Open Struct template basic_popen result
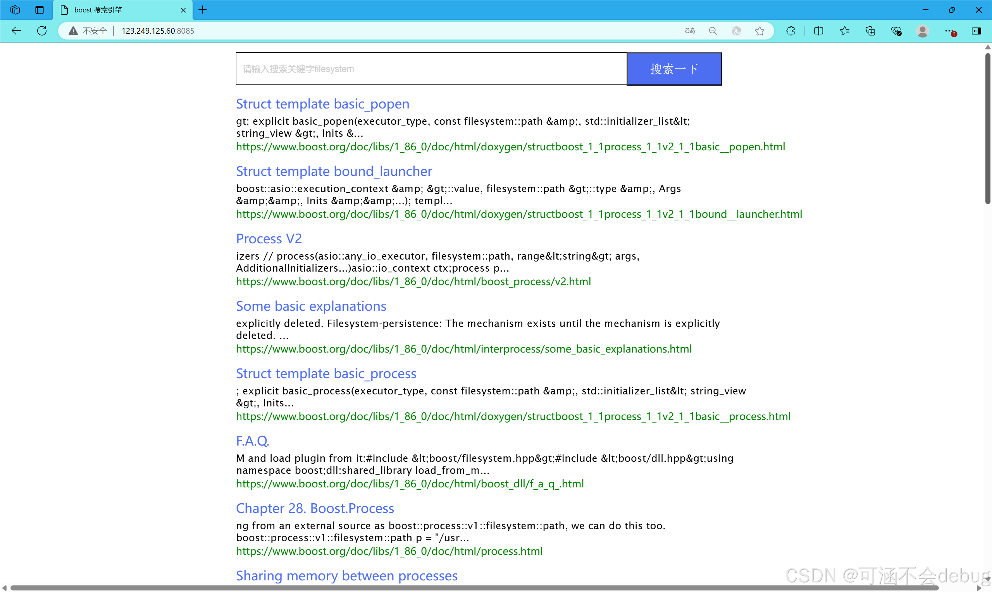This screenshot has height=592, width=992. (322, 104)
